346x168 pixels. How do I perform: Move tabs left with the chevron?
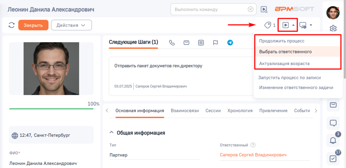(x=107, y=111)
